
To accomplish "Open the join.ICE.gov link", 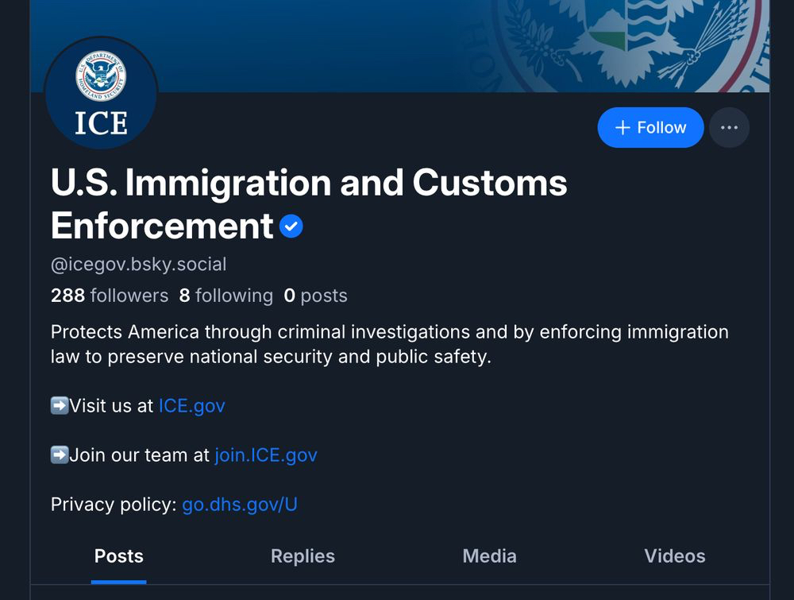I will (266, 455).
